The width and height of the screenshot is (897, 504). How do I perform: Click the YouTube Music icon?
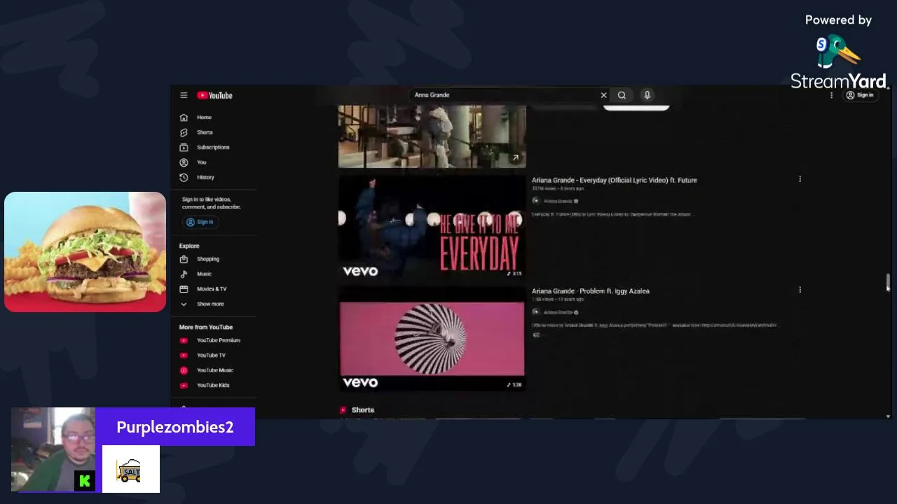[184, 370]
